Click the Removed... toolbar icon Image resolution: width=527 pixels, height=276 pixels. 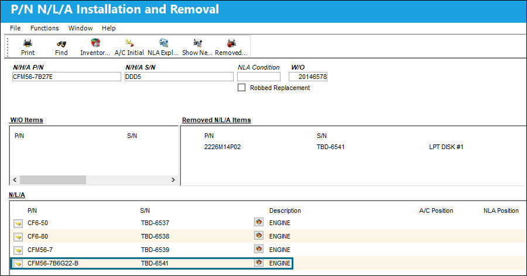coord(231,43)
